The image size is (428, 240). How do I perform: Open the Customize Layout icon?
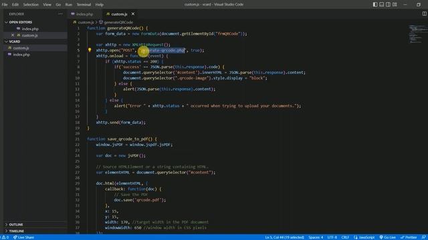[395, 5]
